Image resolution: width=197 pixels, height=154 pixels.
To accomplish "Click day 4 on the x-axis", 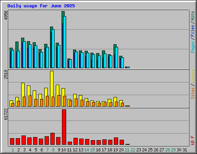I will click(x=30, y=150).
